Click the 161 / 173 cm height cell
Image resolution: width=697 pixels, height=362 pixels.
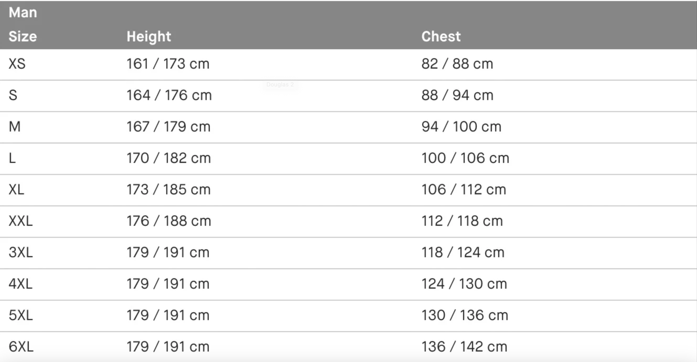coord(168,64)
